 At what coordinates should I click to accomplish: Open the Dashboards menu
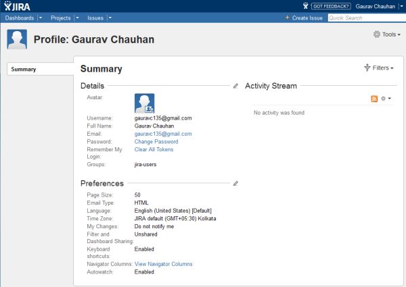20,18
